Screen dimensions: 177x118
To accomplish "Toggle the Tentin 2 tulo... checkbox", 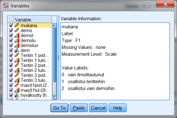I will [11, 70].
